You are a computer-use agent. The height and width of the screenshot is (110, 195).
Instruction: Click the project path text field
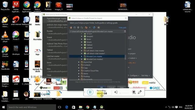pos(96,31)
